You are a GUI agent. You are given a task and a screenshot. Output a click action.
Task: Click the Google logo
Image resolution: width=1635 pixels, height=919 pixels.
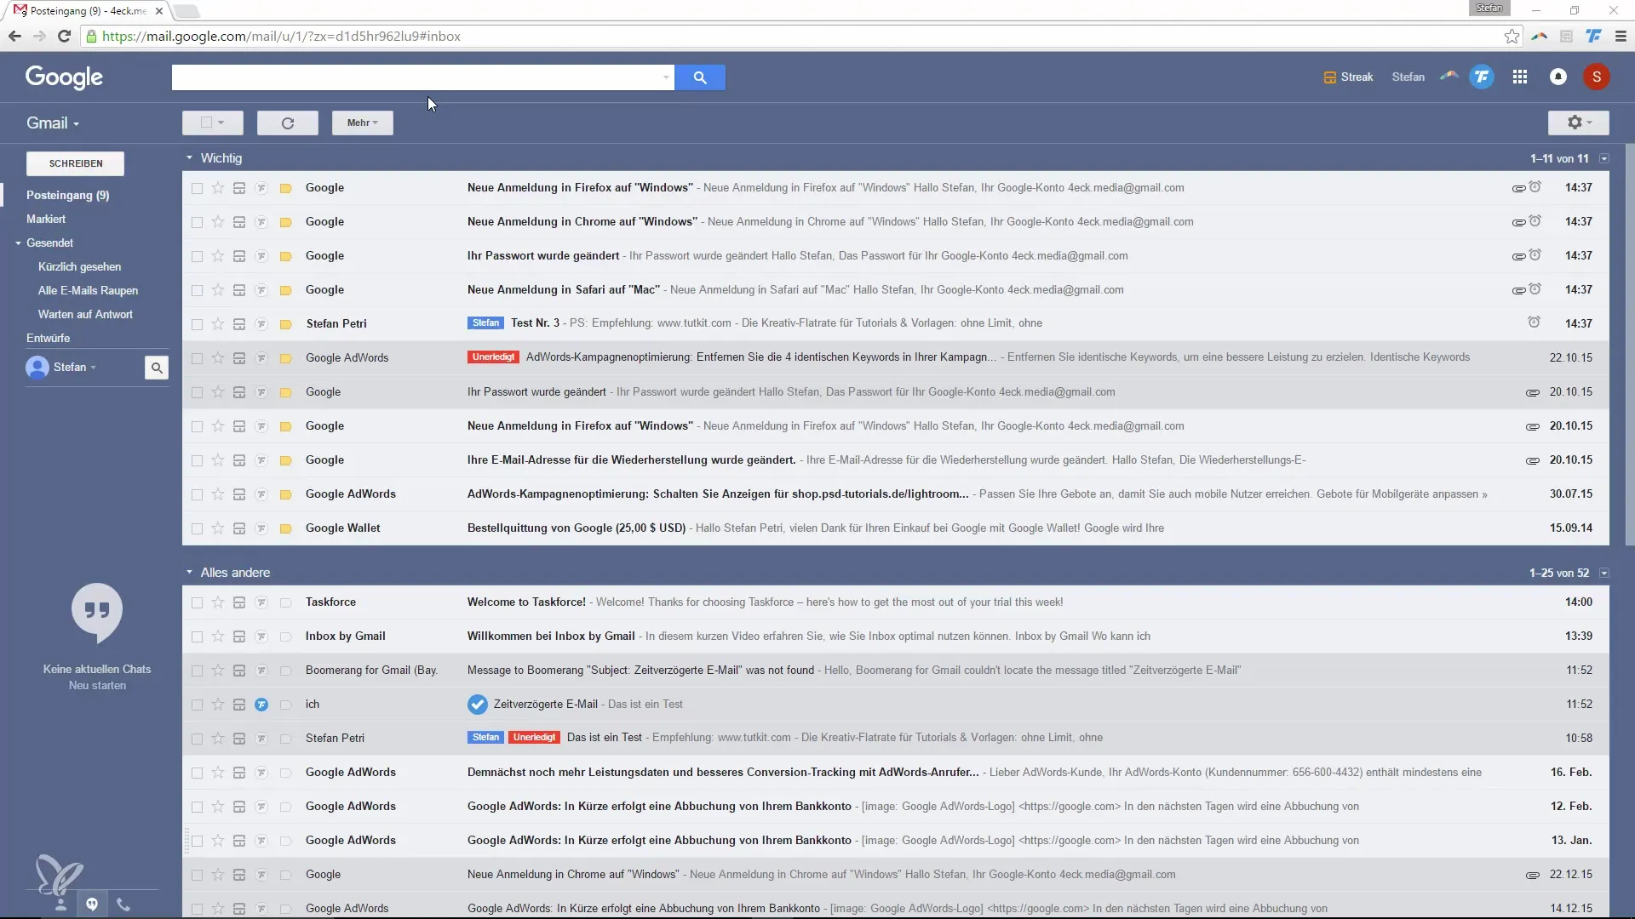click(64, 77)
